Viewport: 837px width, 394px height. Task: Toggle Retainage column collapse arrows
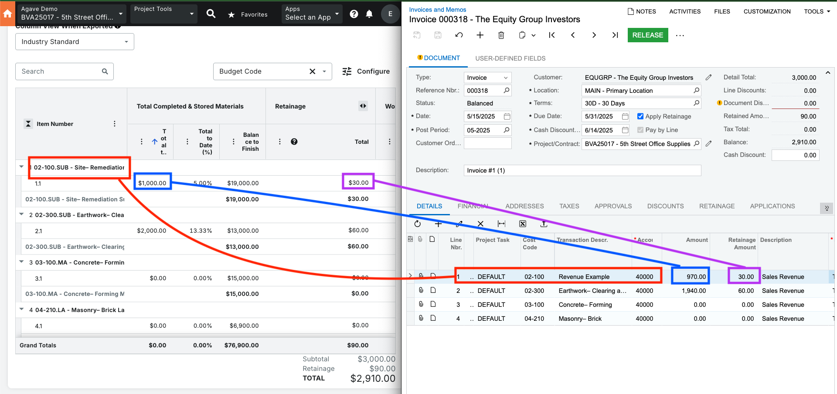363,106
